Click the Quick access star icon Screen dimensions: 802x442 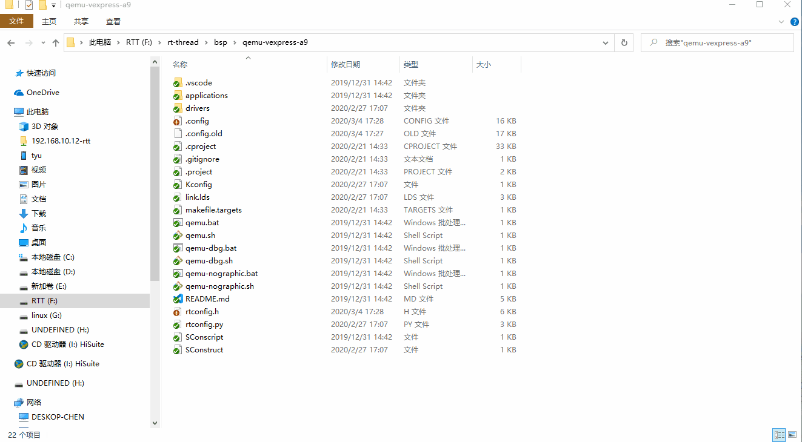point(19,73)
